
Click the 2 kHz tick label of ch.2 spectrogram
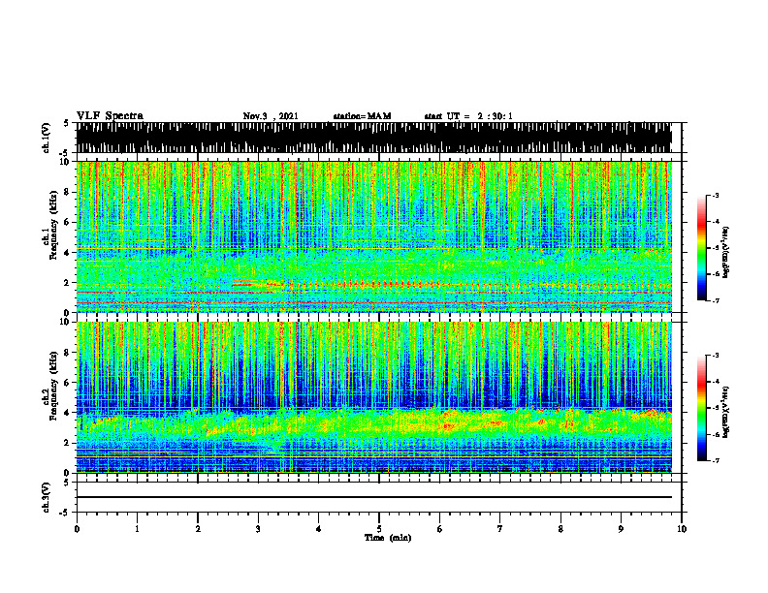point(68,443)
